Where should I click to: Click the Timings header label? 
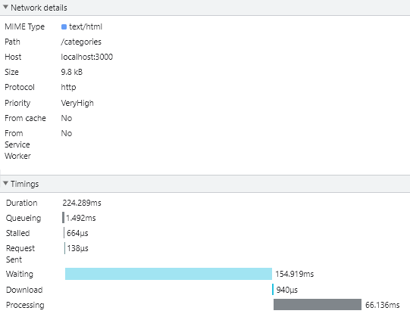24,184
